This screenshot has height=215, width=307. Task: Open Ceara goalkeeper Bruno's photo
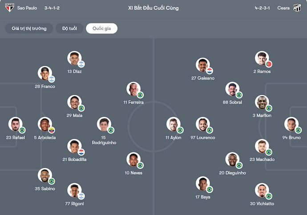click(291, 124)
